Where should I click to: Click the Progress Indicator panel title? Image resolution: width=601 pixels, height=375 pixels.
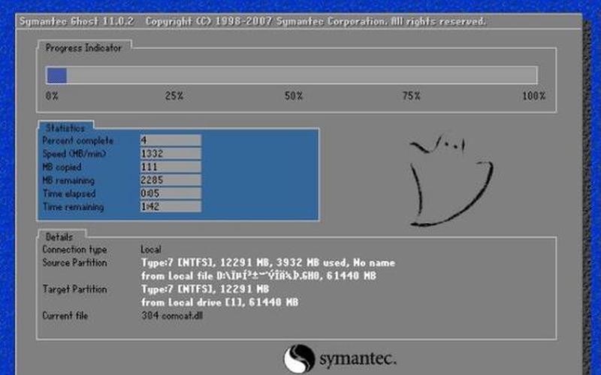[x=83, y=48]
